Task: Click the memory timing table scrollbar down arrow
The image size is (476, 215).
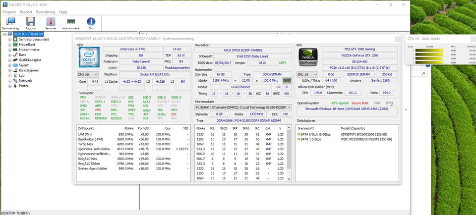Action: tap(289, 179)
